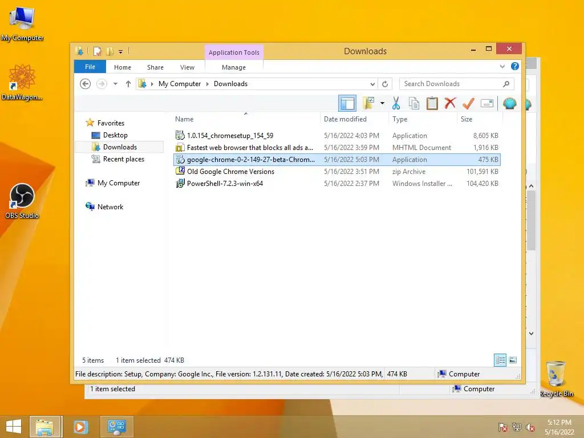This screenshot has height=438, width=584.
Task: Select the Old Google Chrome Versions archive
Action: pos(337,171)
